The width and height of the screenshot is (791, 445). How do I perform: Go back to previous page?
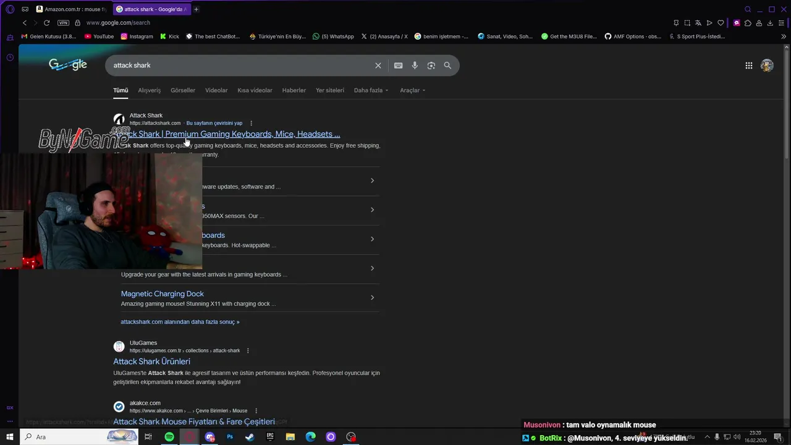tap(25, 23)
